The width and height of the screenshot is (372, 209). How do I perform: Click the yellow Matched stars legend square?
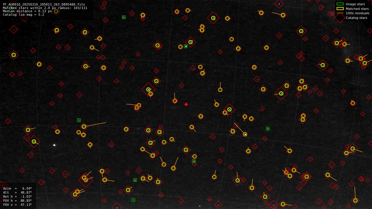[340, 9]
